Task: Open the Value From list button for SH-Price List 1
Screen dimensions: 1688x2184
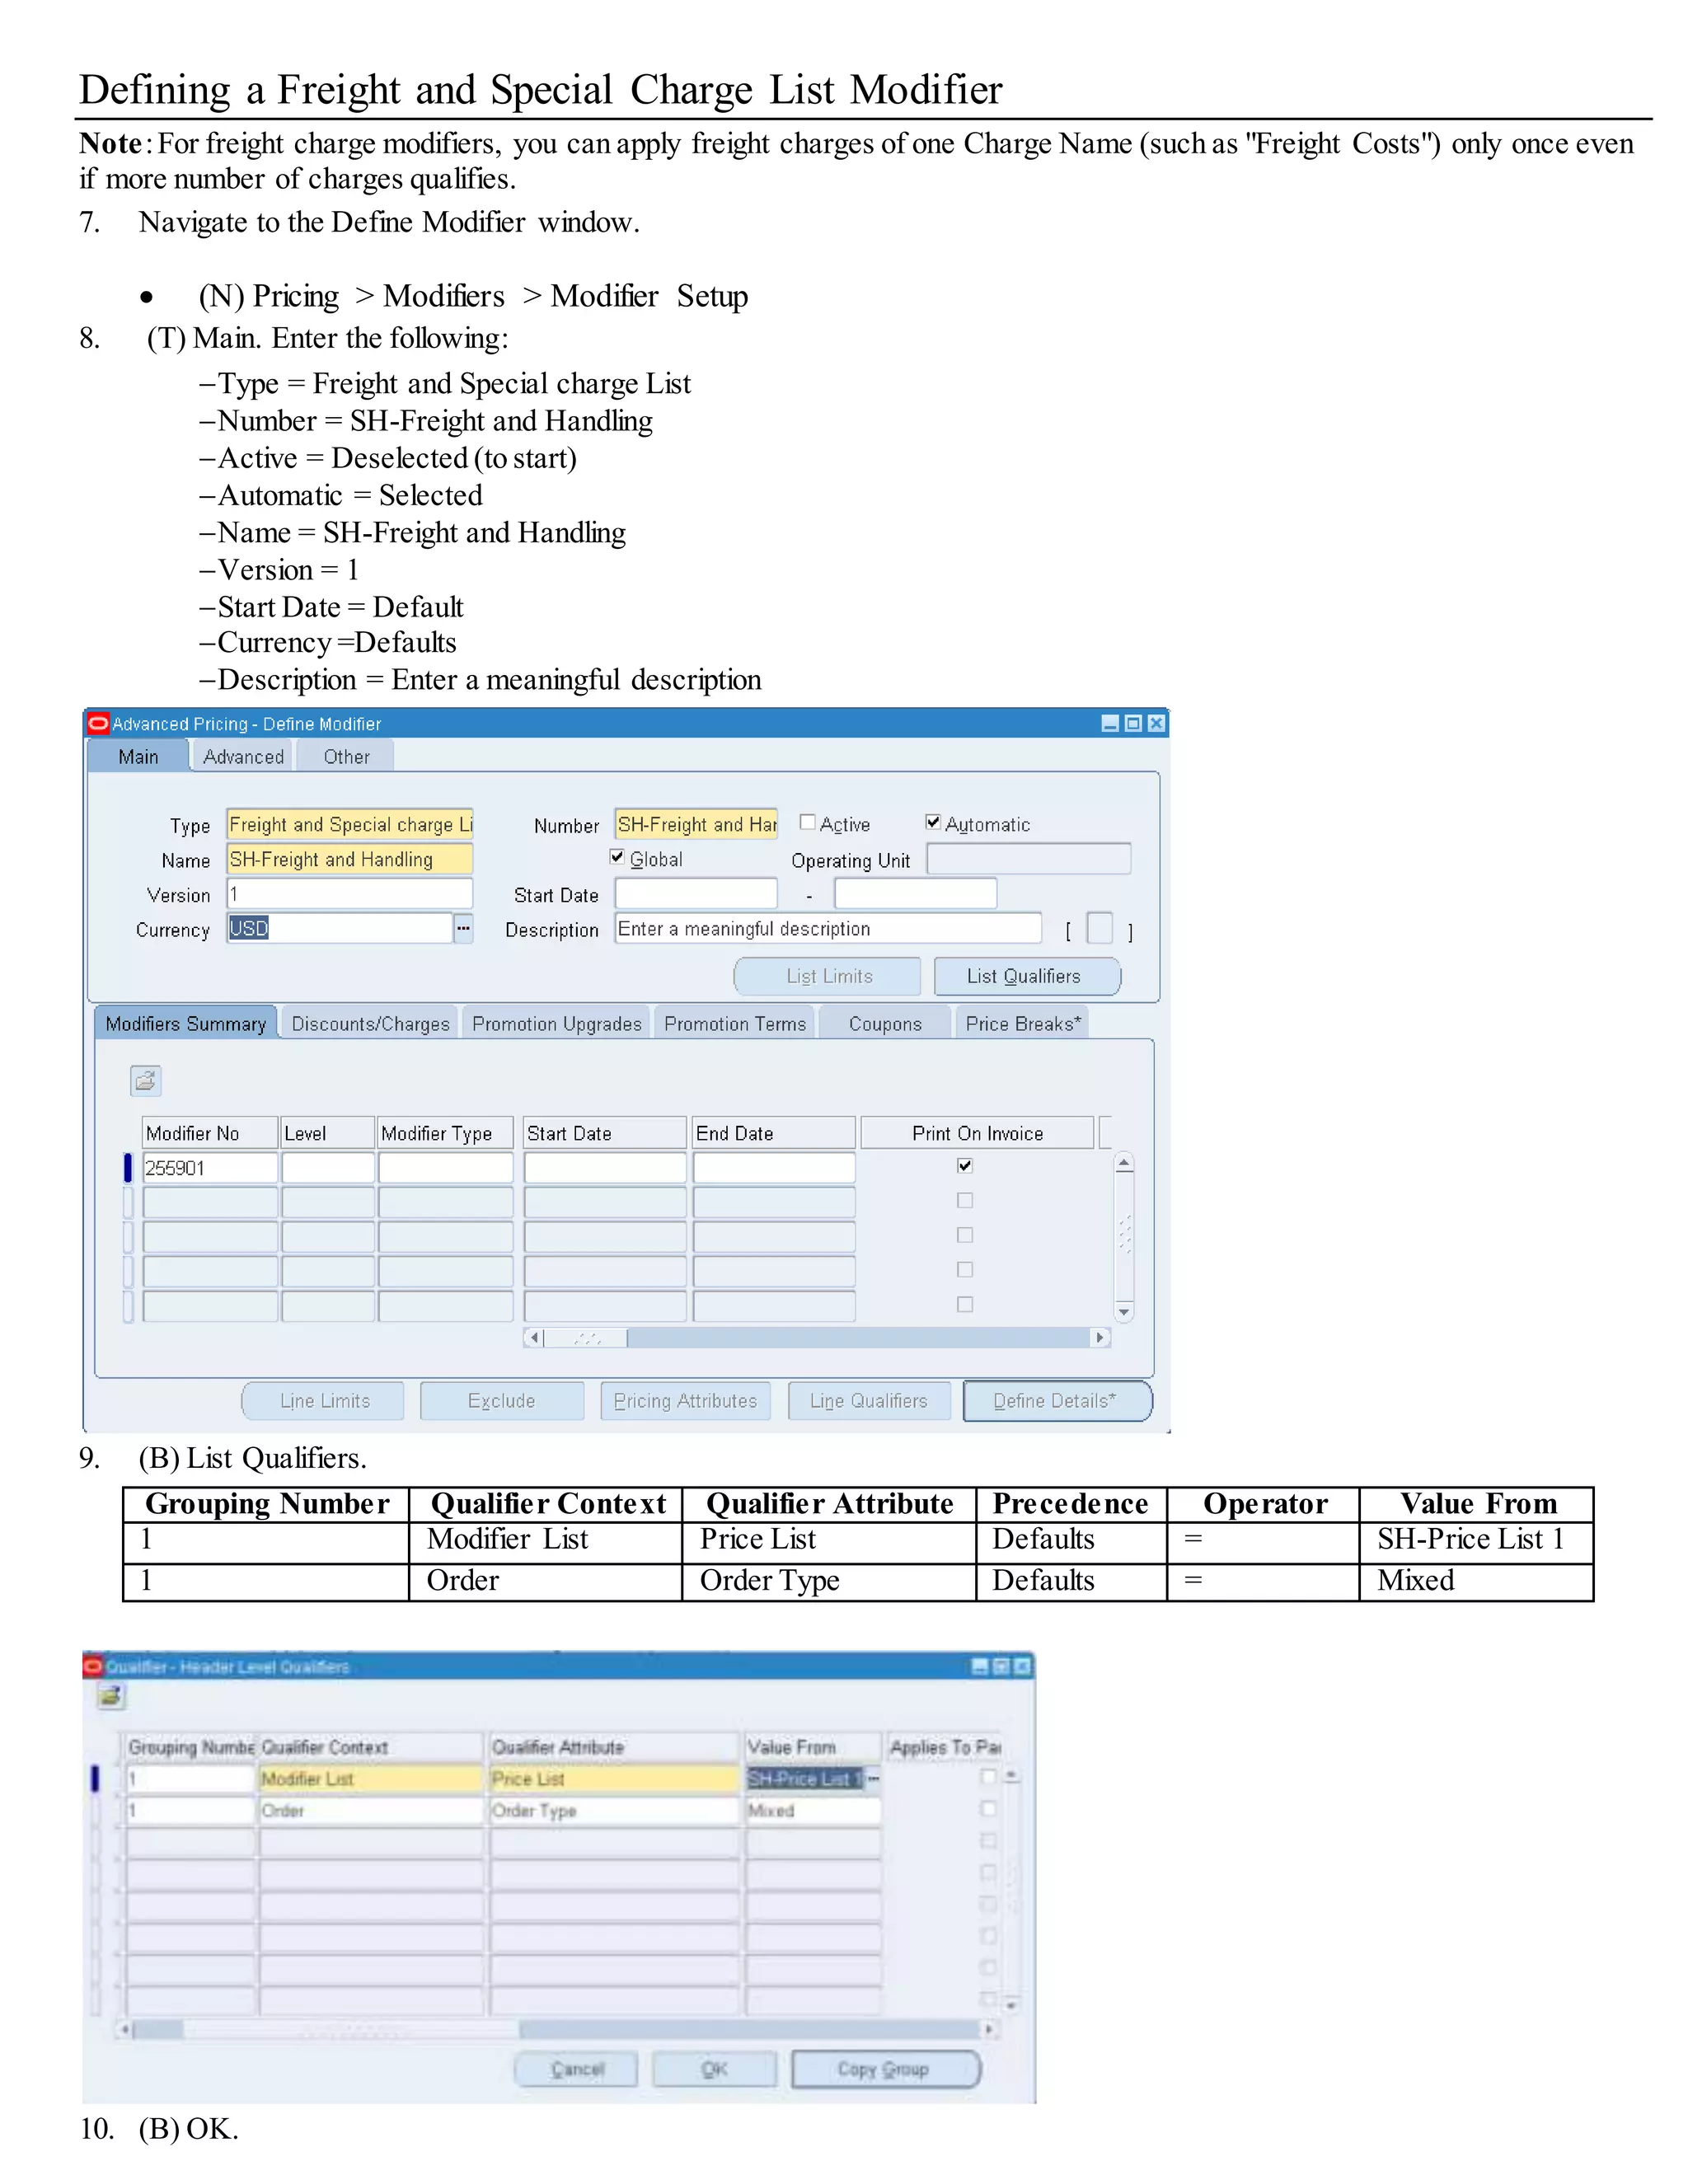Action: coord(873,1778)
